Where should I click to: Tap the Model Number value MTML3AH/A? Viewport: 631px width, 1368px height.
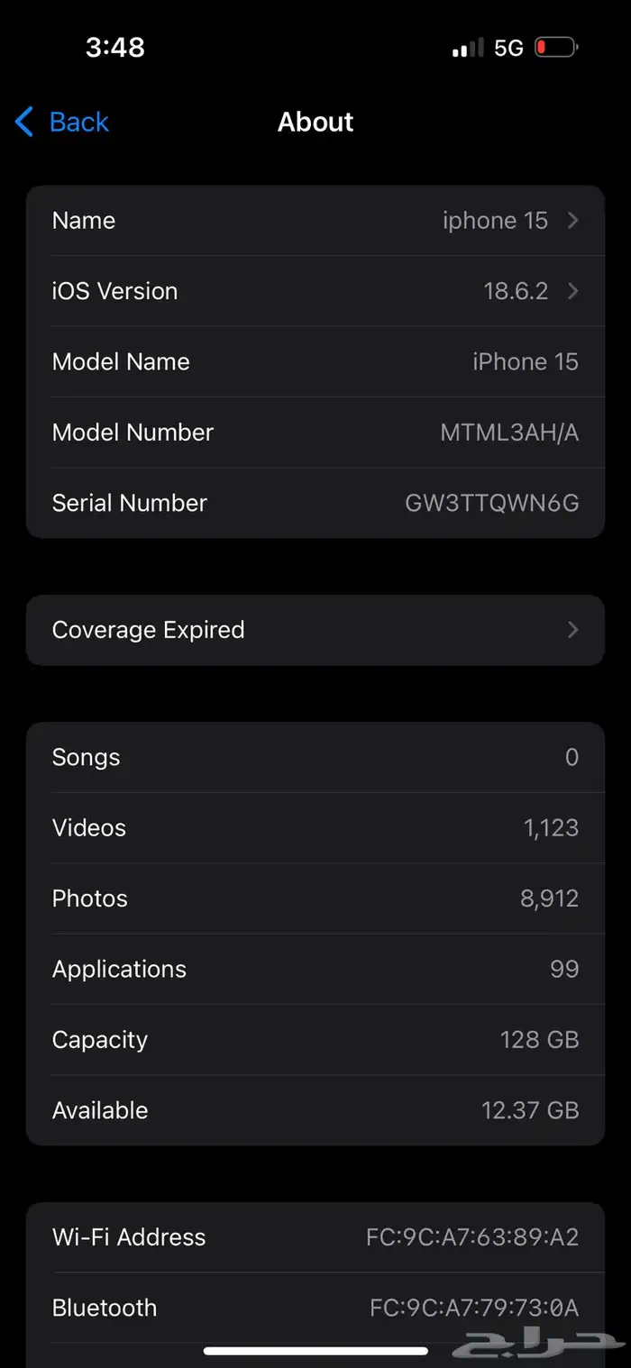tap(509, 433)
